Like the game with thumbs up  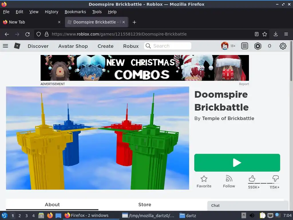click(252, 178)
